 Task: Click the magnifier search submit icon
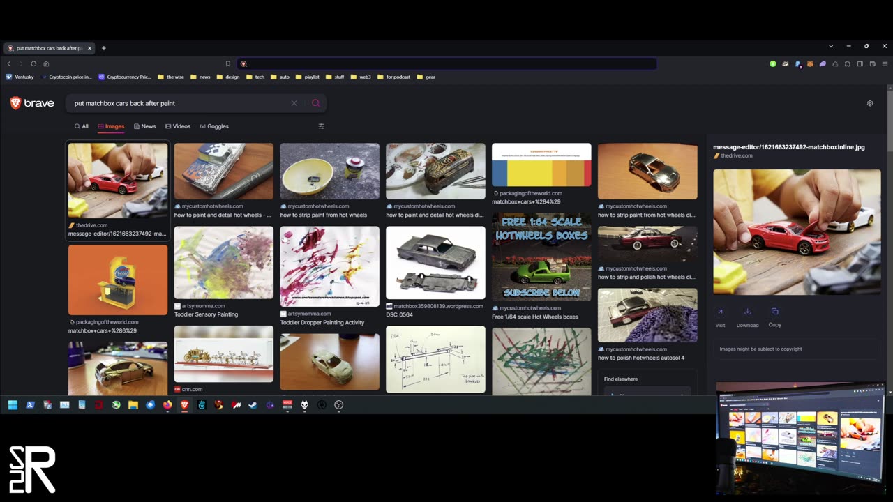(315, 103)
